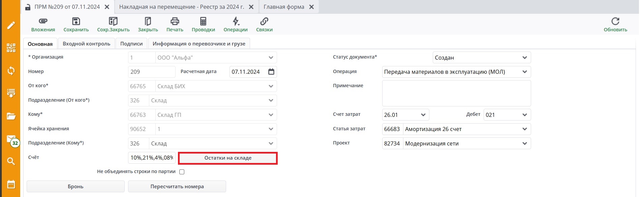Click into the Примечание text area

click(x=456, y=93)
